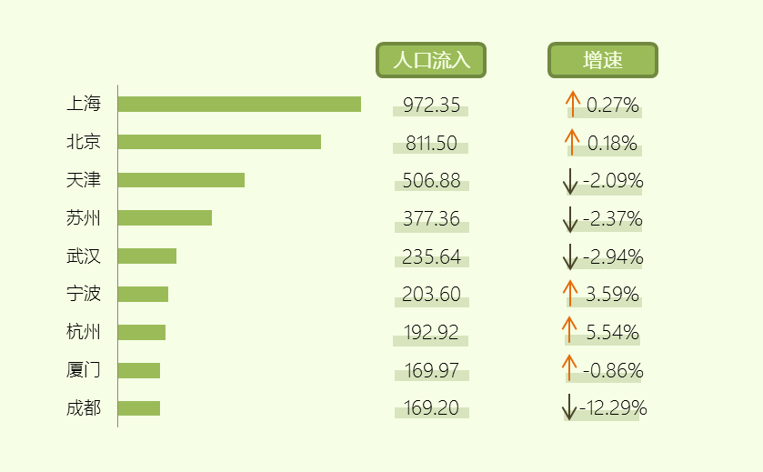Screen dimensions: 763x472
Task: Click the 苏州 city label
Action: [x=83, y=218]
